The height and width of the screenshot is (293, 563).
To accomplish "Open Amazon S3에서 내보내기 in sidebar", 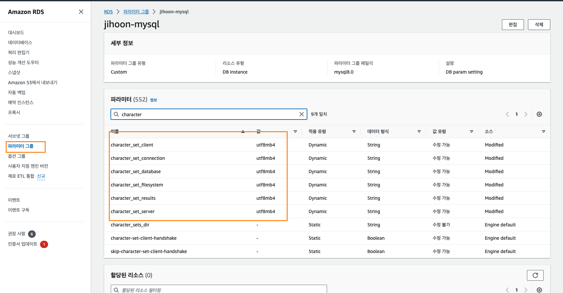I will pyautogui.click(x=33, y=83).
